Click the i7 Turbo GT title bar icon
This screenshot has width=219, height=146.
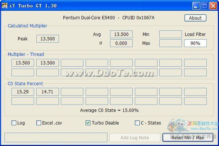tap(4, 6)
